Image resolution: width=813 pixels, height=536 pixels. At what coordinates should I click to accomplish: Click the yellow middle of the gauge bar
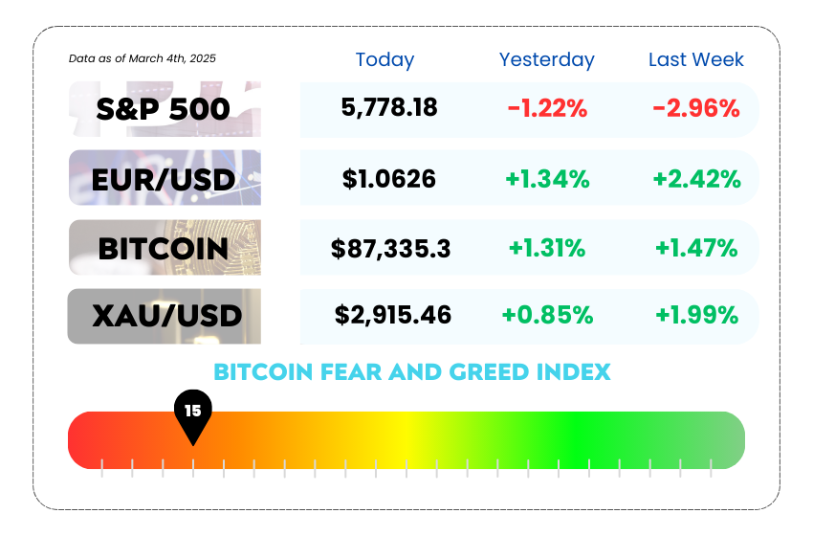click(406, 440)
